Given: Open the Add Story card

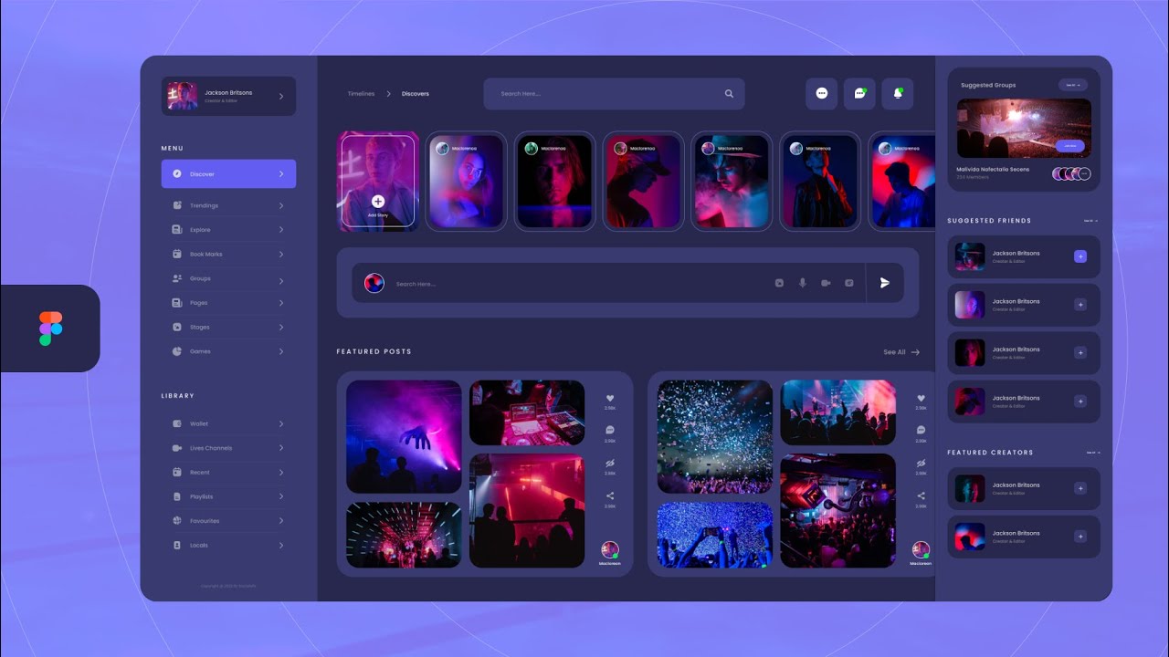Looking at the screenshot, I should (378, 181).
